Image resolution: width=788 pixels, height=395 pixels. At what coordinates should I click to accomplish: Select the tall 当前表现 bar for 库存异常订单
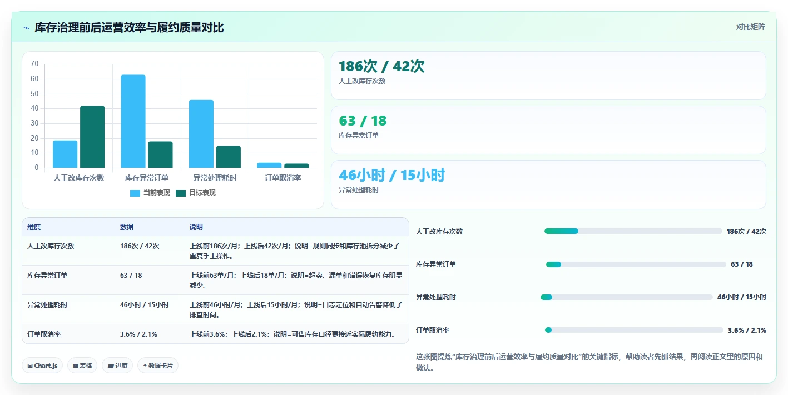click(x=133, y=121)
